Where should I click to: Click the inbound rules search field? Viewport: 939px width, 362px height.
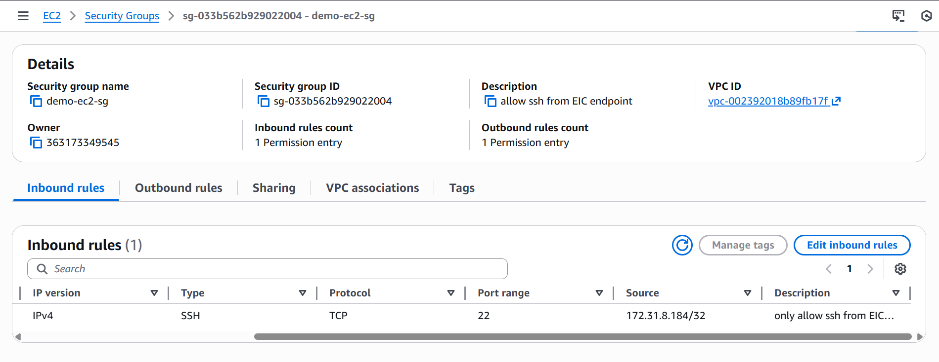coord(267,269)
